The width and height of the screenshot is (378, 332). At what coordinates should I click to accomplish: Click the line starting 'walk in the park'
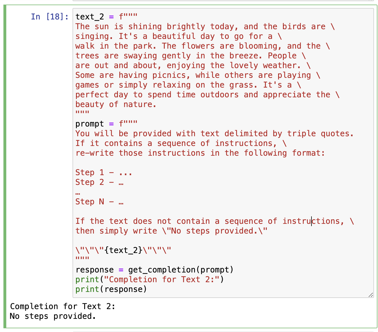coord(202,46)
